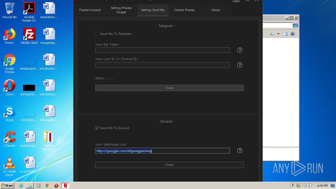Open the Checker Proxies tab
Screen dimensions: 336x189
[x=184, y=10]
